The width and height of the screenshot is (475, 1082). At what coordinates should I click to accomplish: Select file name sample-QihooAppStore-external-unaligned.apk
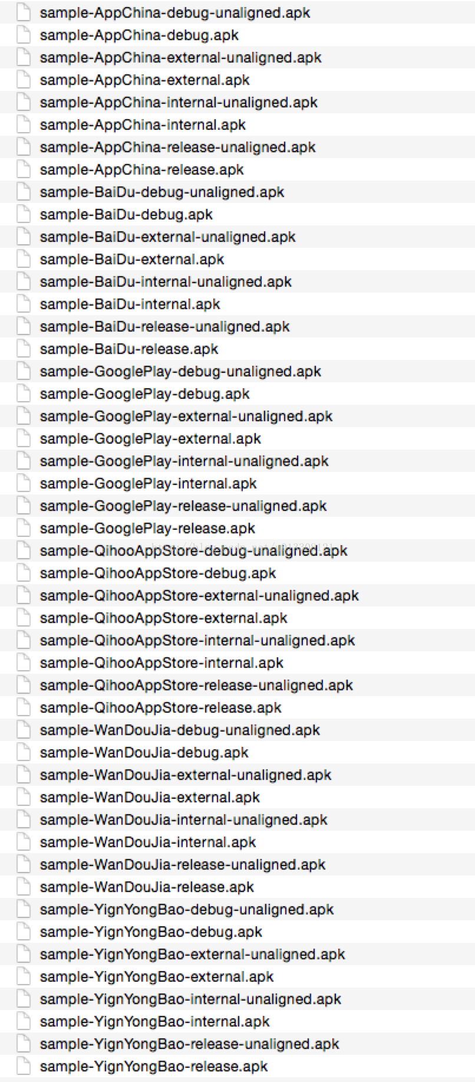[199, 596]
